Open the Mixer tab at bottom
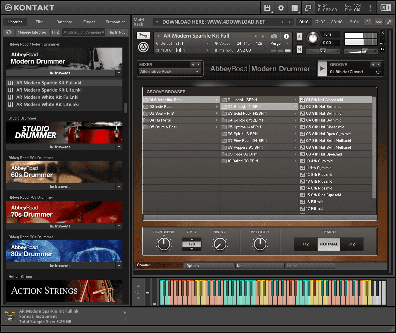Viewport: 396px width, 333px height. pos(310,265)
